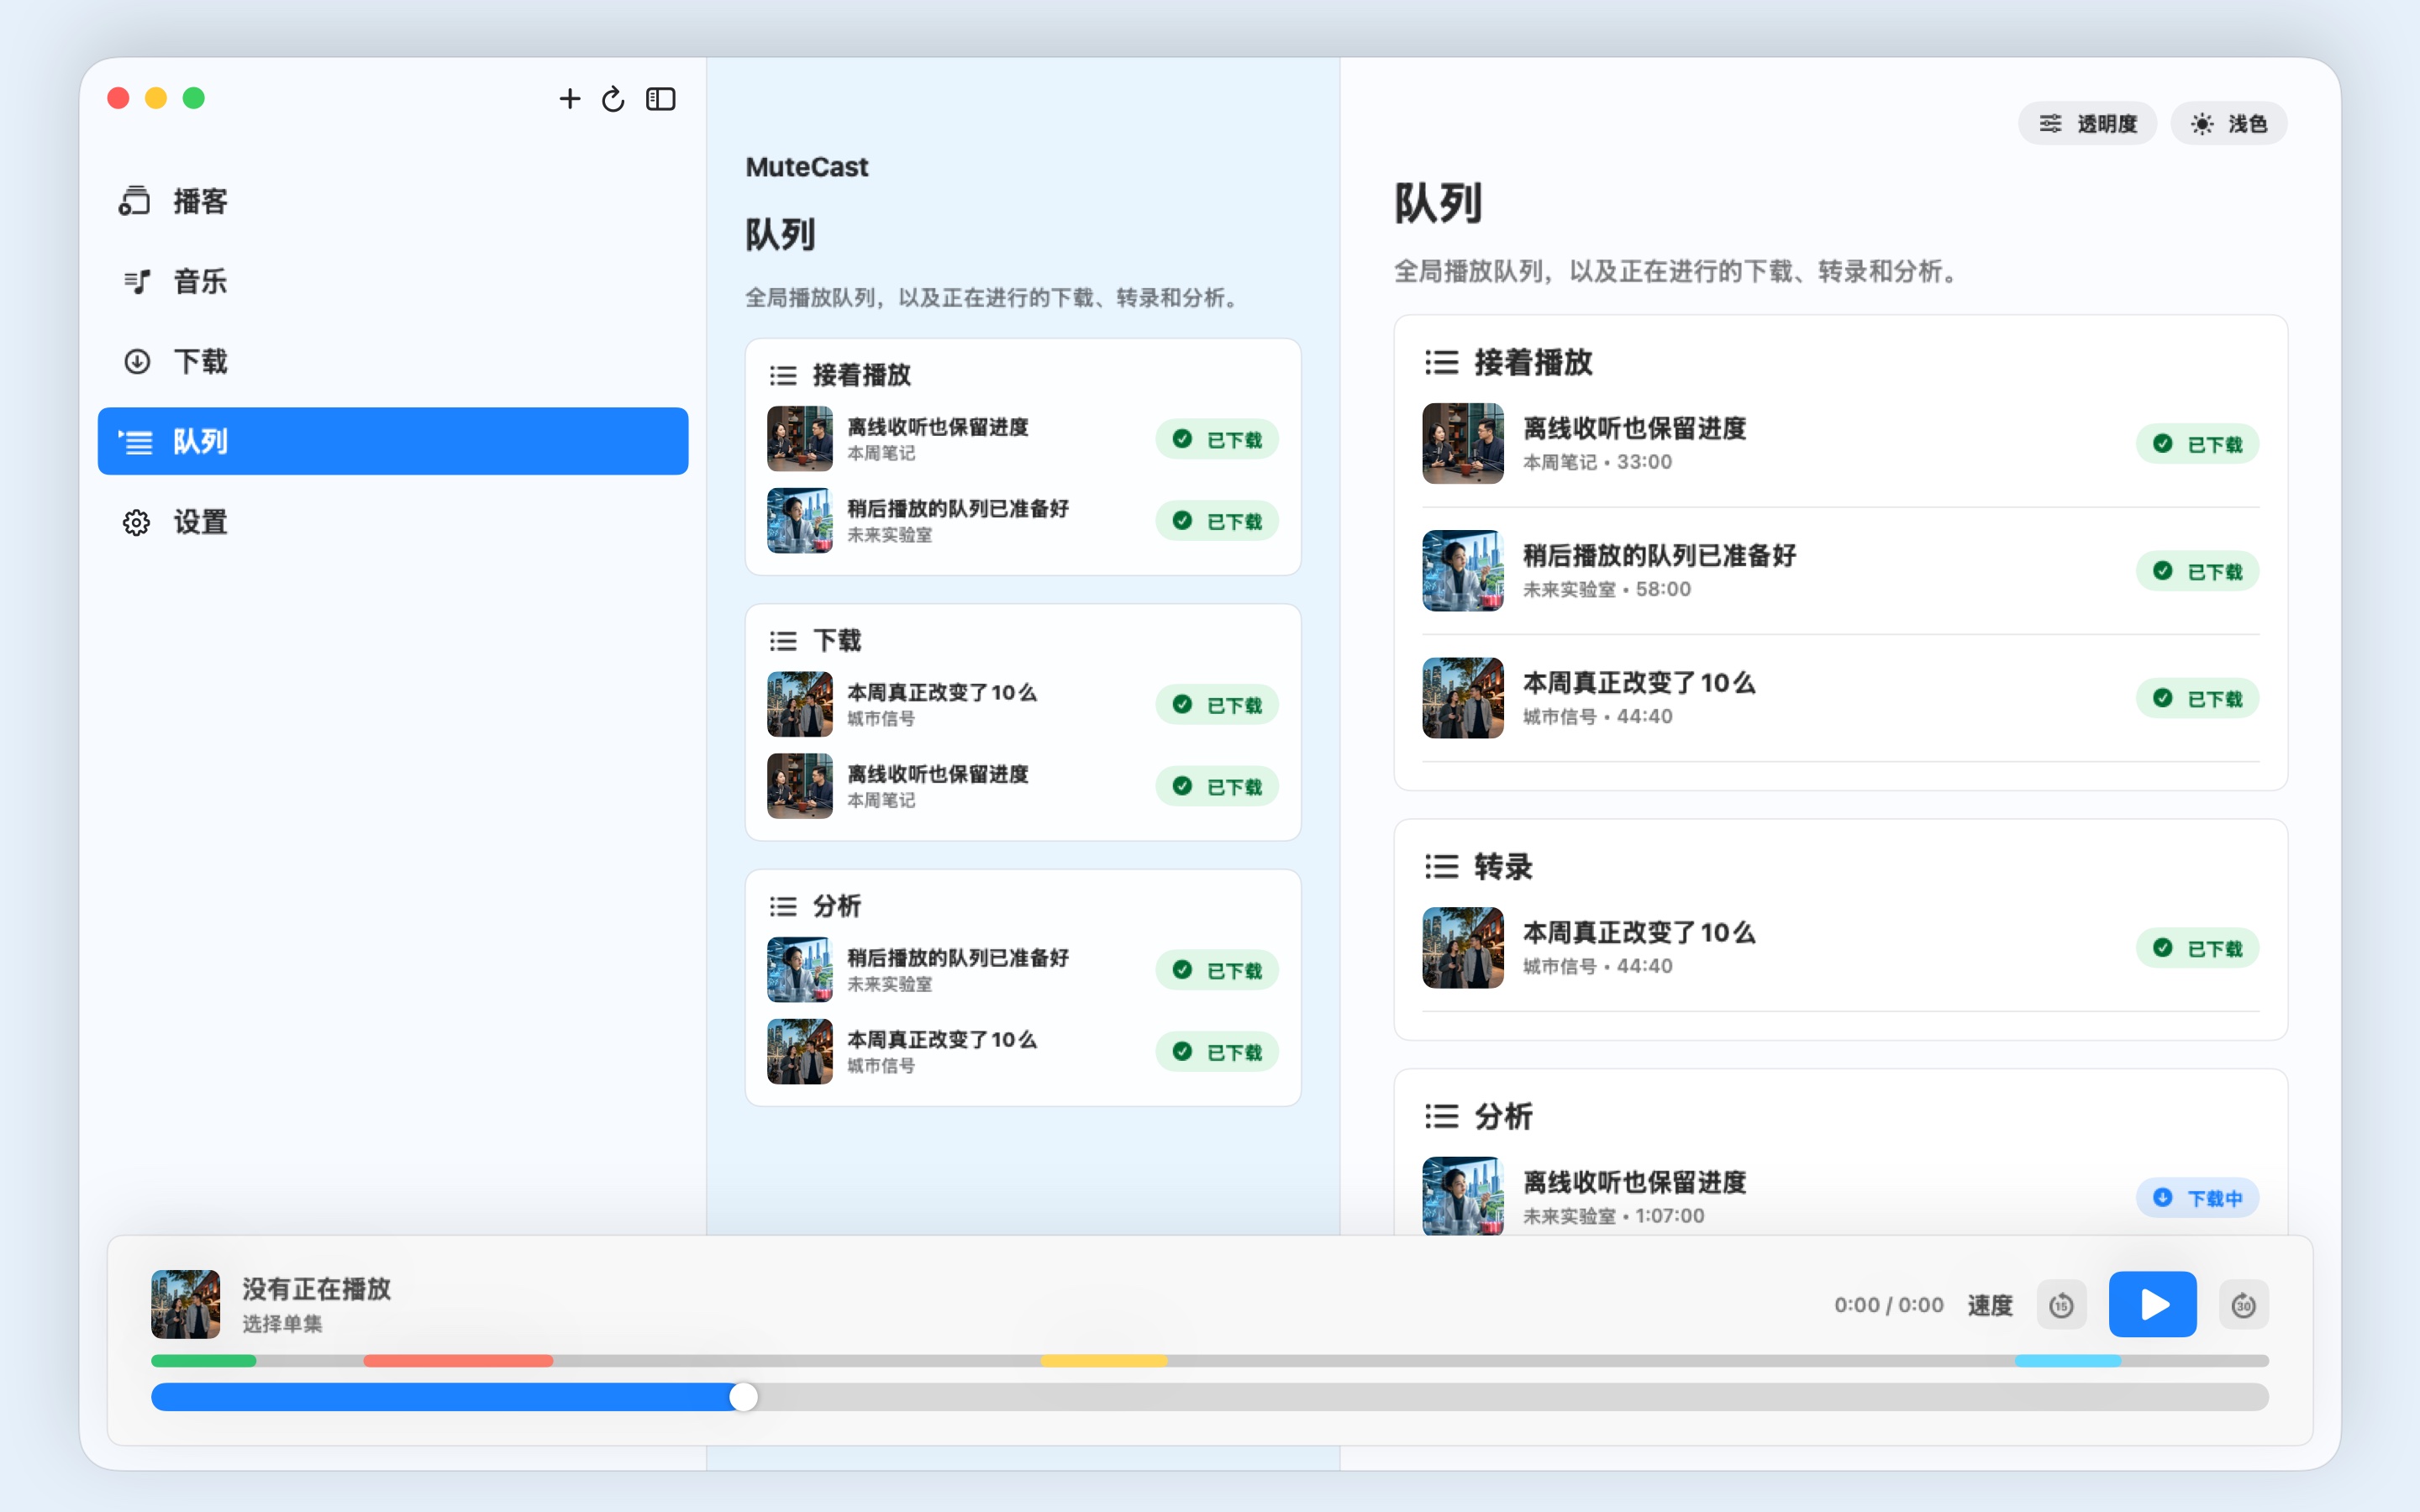Toggle the 浅色 theme button
The image size is (2420, 1512).
[2228, 123]
